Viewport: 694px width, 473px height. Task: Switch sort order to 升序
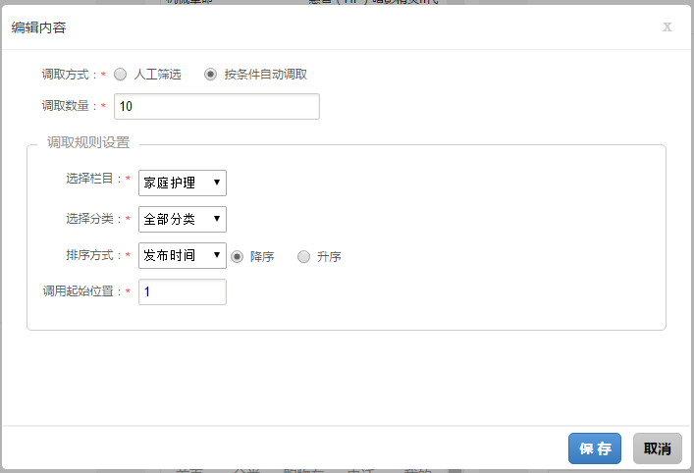pos(304,257)
